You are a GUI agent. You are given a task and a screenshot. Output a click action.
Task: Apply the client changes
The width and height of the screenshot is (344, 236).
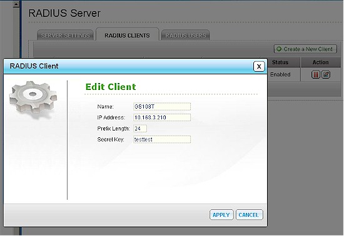pyautogui.click(x=221, y=215)
